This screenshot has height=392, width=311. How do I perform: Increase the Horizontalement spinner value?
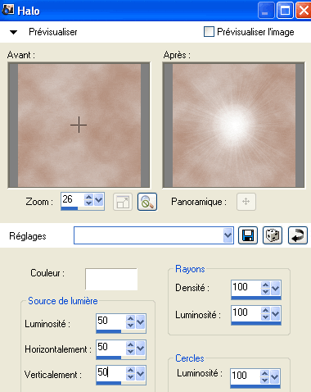point(130,345)
